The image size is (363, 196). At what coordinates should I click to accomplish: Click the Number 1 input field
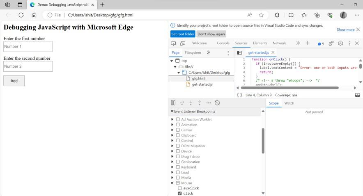tap(28, 47)
